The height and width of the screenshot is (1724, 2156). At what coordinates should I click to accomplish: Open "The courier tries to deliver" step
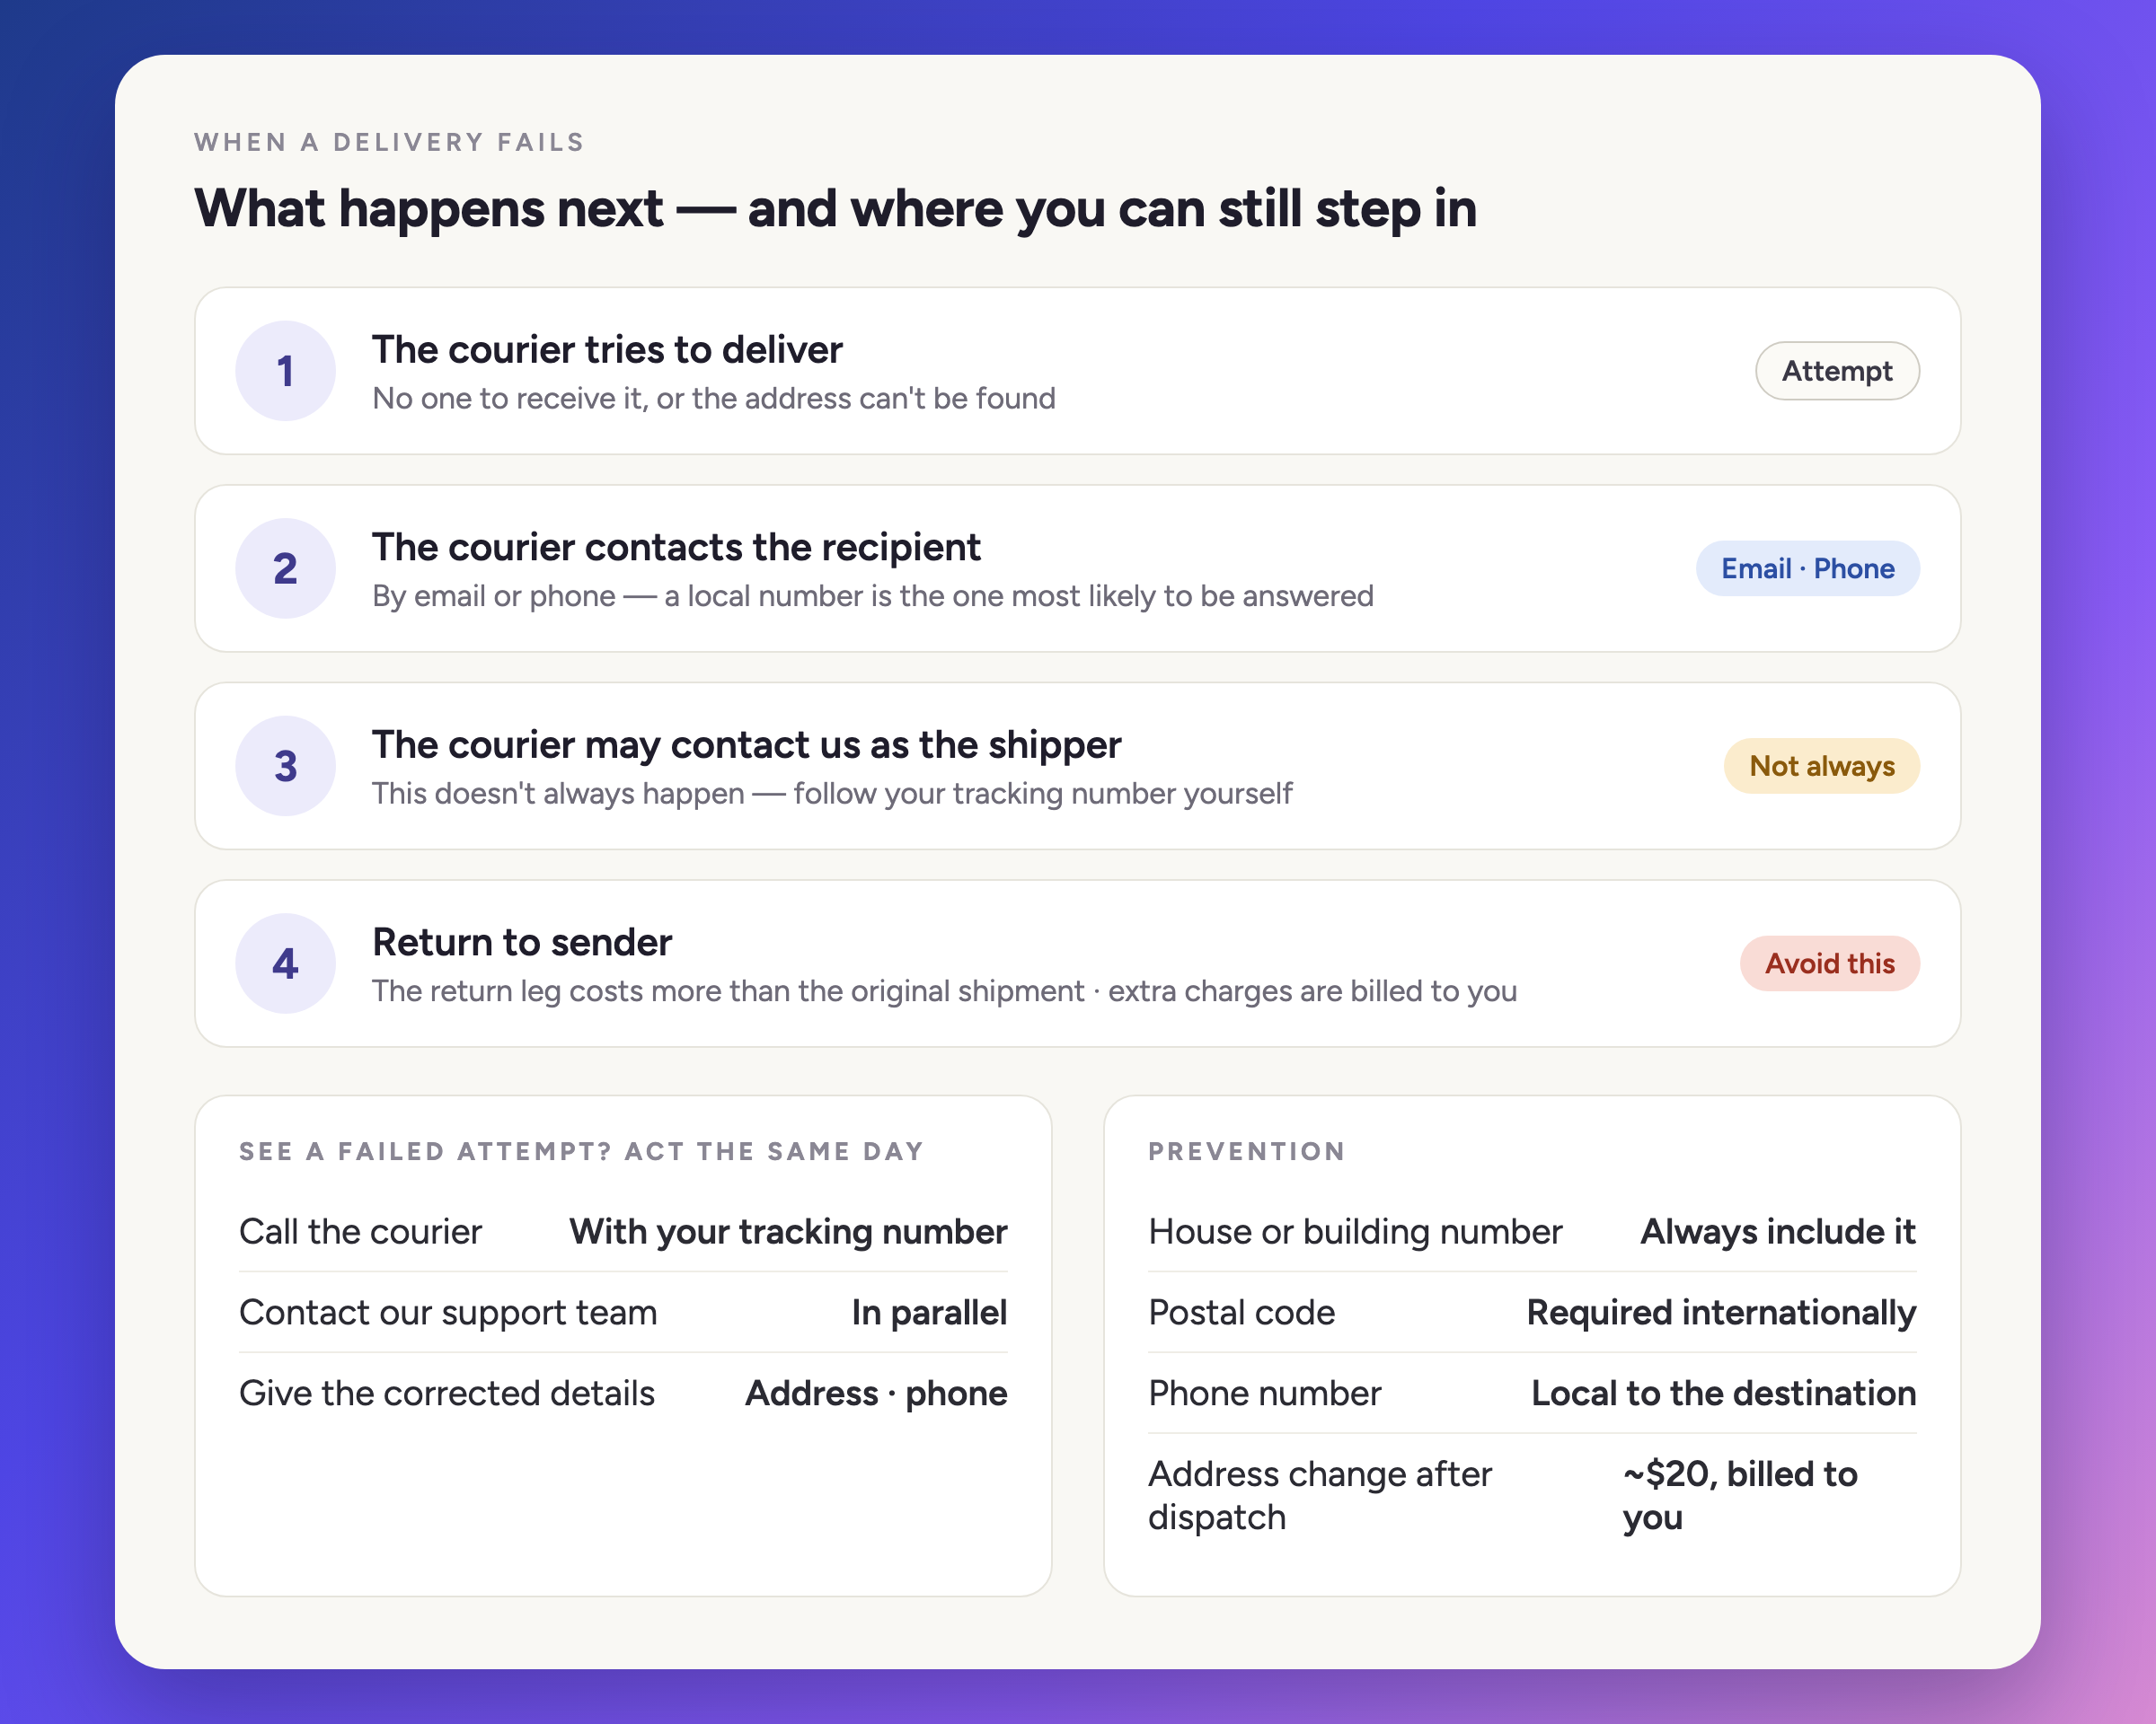point(1077,371)
